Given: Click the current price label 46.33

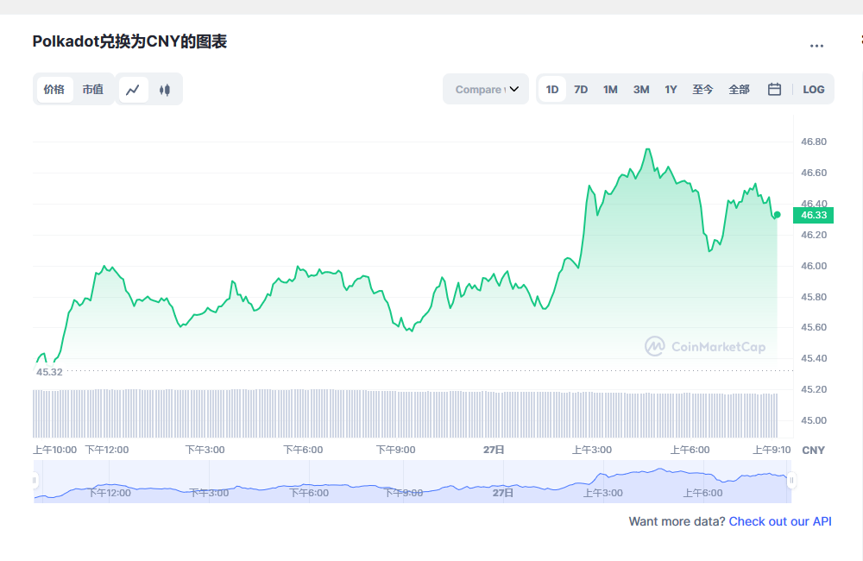Looking at the screenshot, I should [x=814, y=215].
